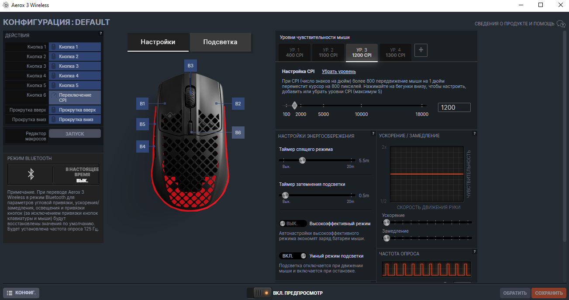Image resolution: width=569 pixels, height=300 pixels.
Task: Open the Кнопка 5 action assignment
Action: (75, 85)
